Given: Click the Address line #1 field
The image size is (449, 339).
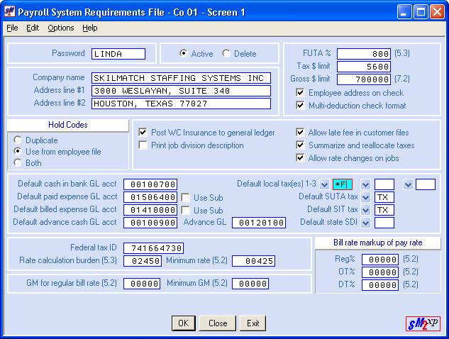Looking at the screenshot, I should pos(181,91).
